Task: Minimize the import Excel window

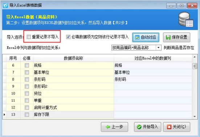Action: point(171,6)
